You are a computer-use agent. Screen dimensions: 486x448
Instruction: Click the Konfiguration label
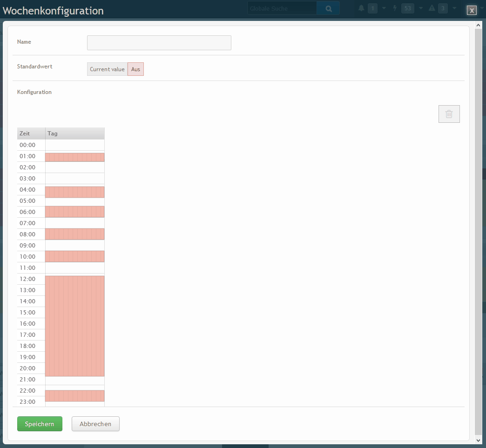34,92
